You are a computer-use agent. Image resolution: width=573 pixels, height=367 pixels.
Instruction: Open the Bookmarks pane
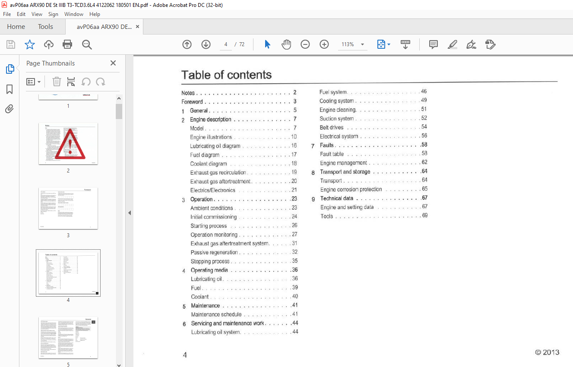pyautogui.click(x=9, y=89)
